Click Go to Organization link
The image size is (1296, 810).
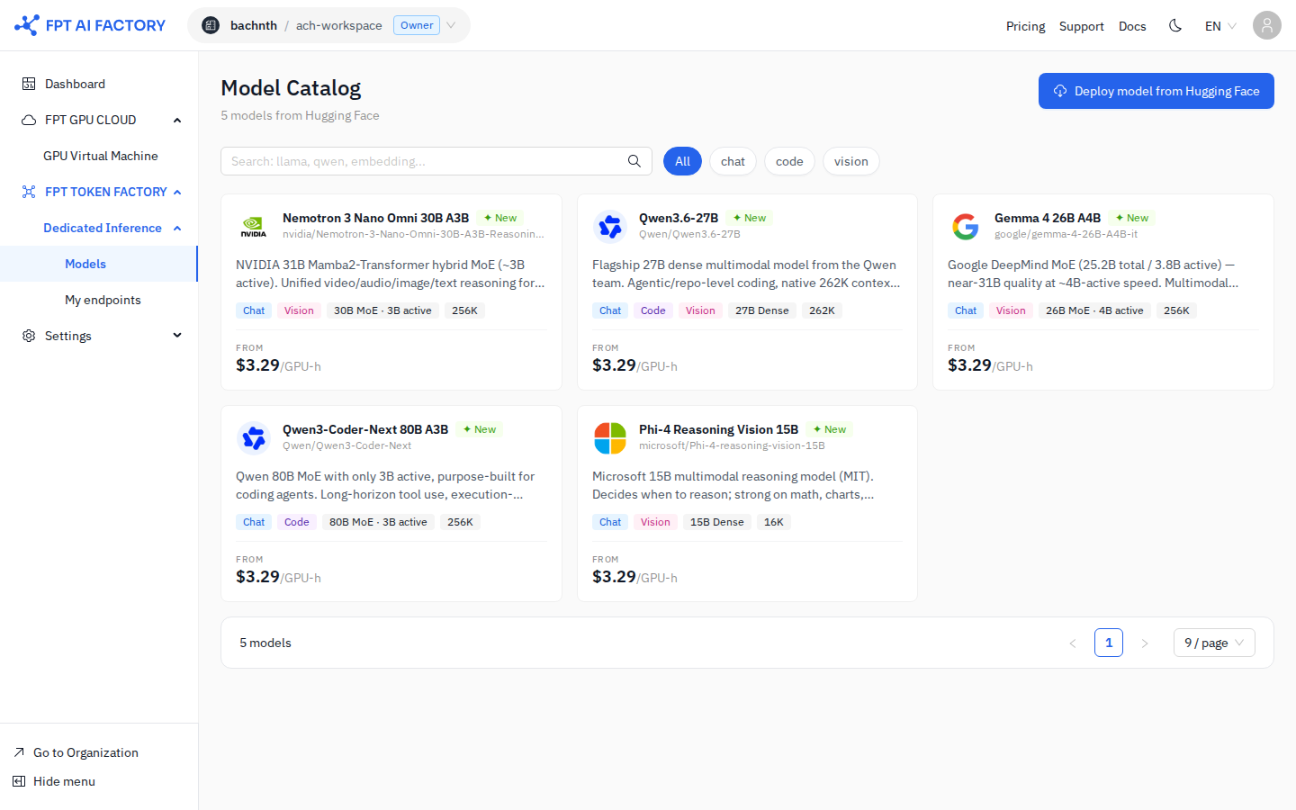coord(85,752)
